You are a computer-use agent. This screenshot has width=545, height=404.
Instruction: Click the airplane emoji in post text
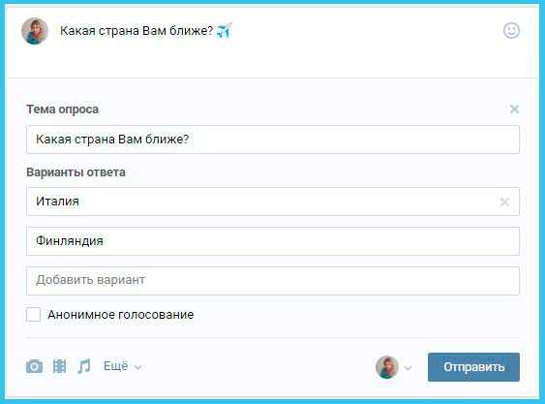[225, 31]
